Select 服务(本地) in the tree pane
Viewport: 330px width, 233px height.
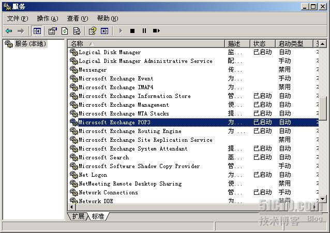(x=31, y=44)
